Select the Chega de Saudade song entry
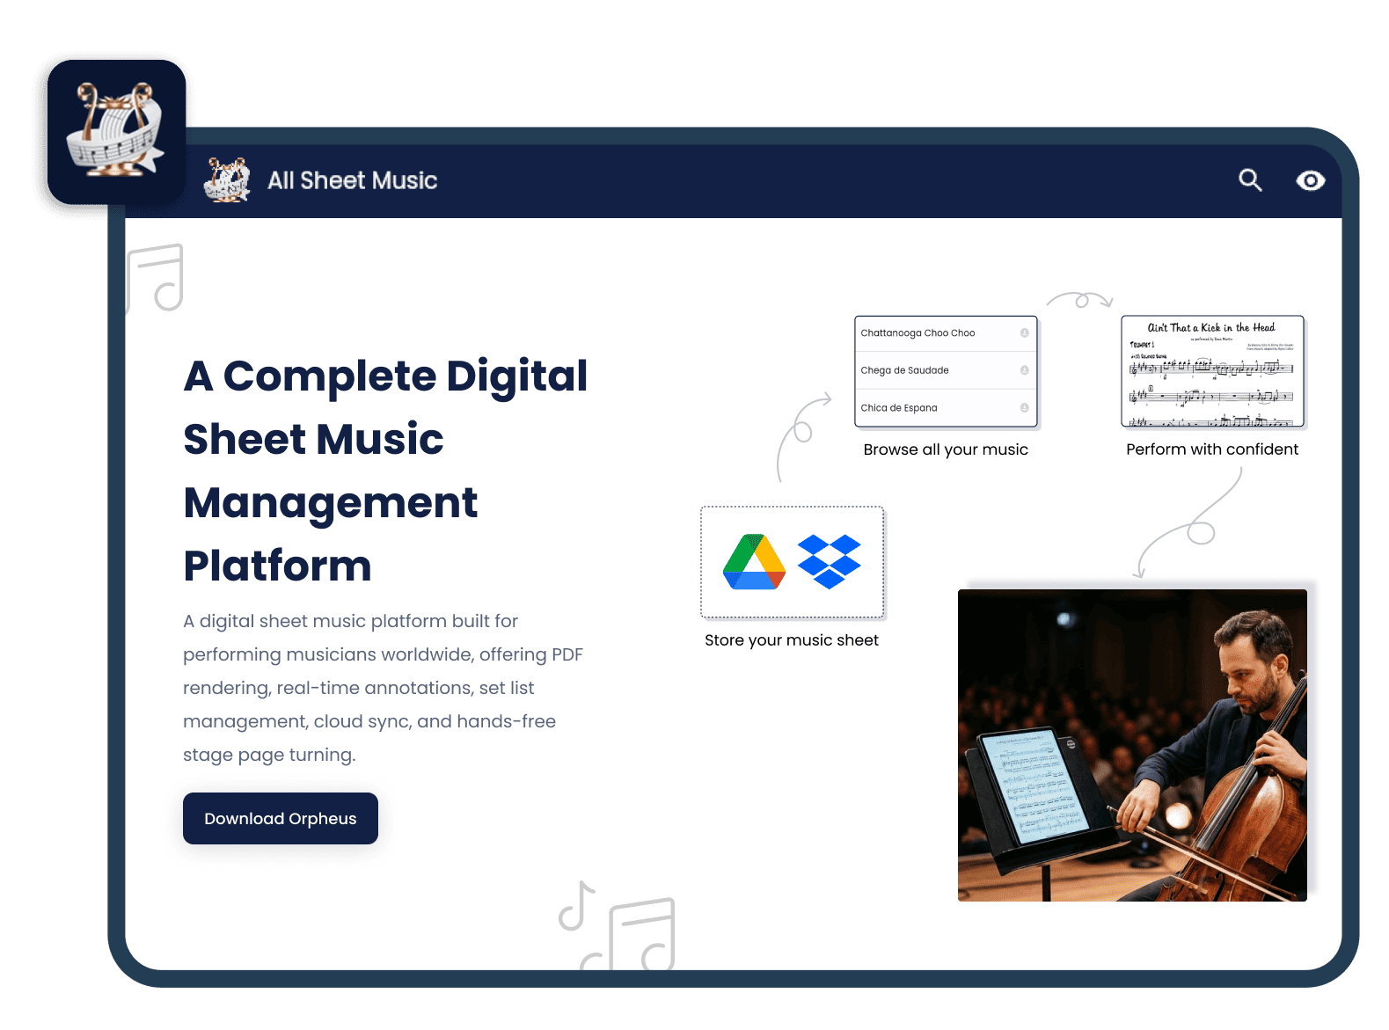Image resolution: width=1389 pixels, height=1030 pixels. [x=904, y=370]
